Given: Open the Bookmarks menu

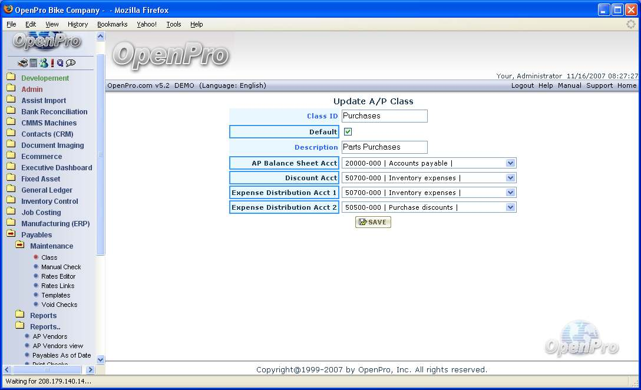Looking at the screenshot, I should pos(112,24).
